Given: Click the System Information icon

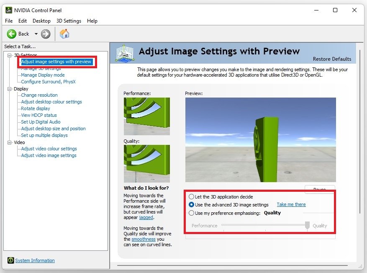Looking at the screenshot, I should click(x=10, y=260).
